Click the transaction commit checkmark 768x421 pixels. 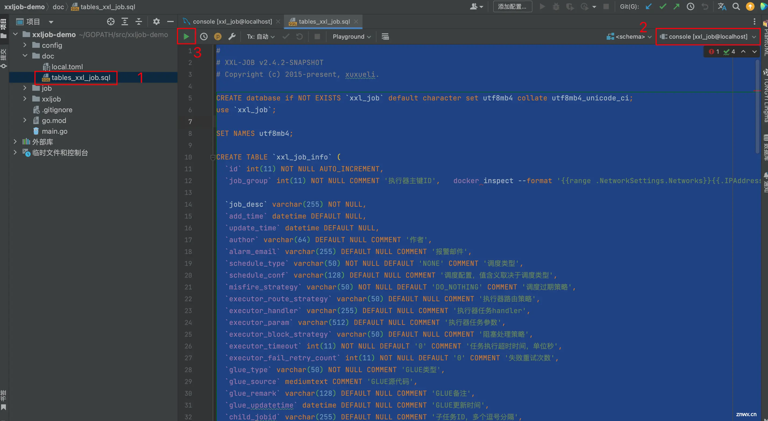286,37
